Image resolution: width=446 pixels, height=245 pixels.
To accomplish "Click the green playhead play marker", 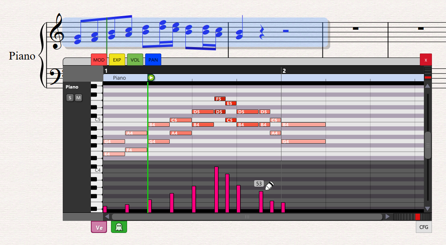I will (151, 78).
